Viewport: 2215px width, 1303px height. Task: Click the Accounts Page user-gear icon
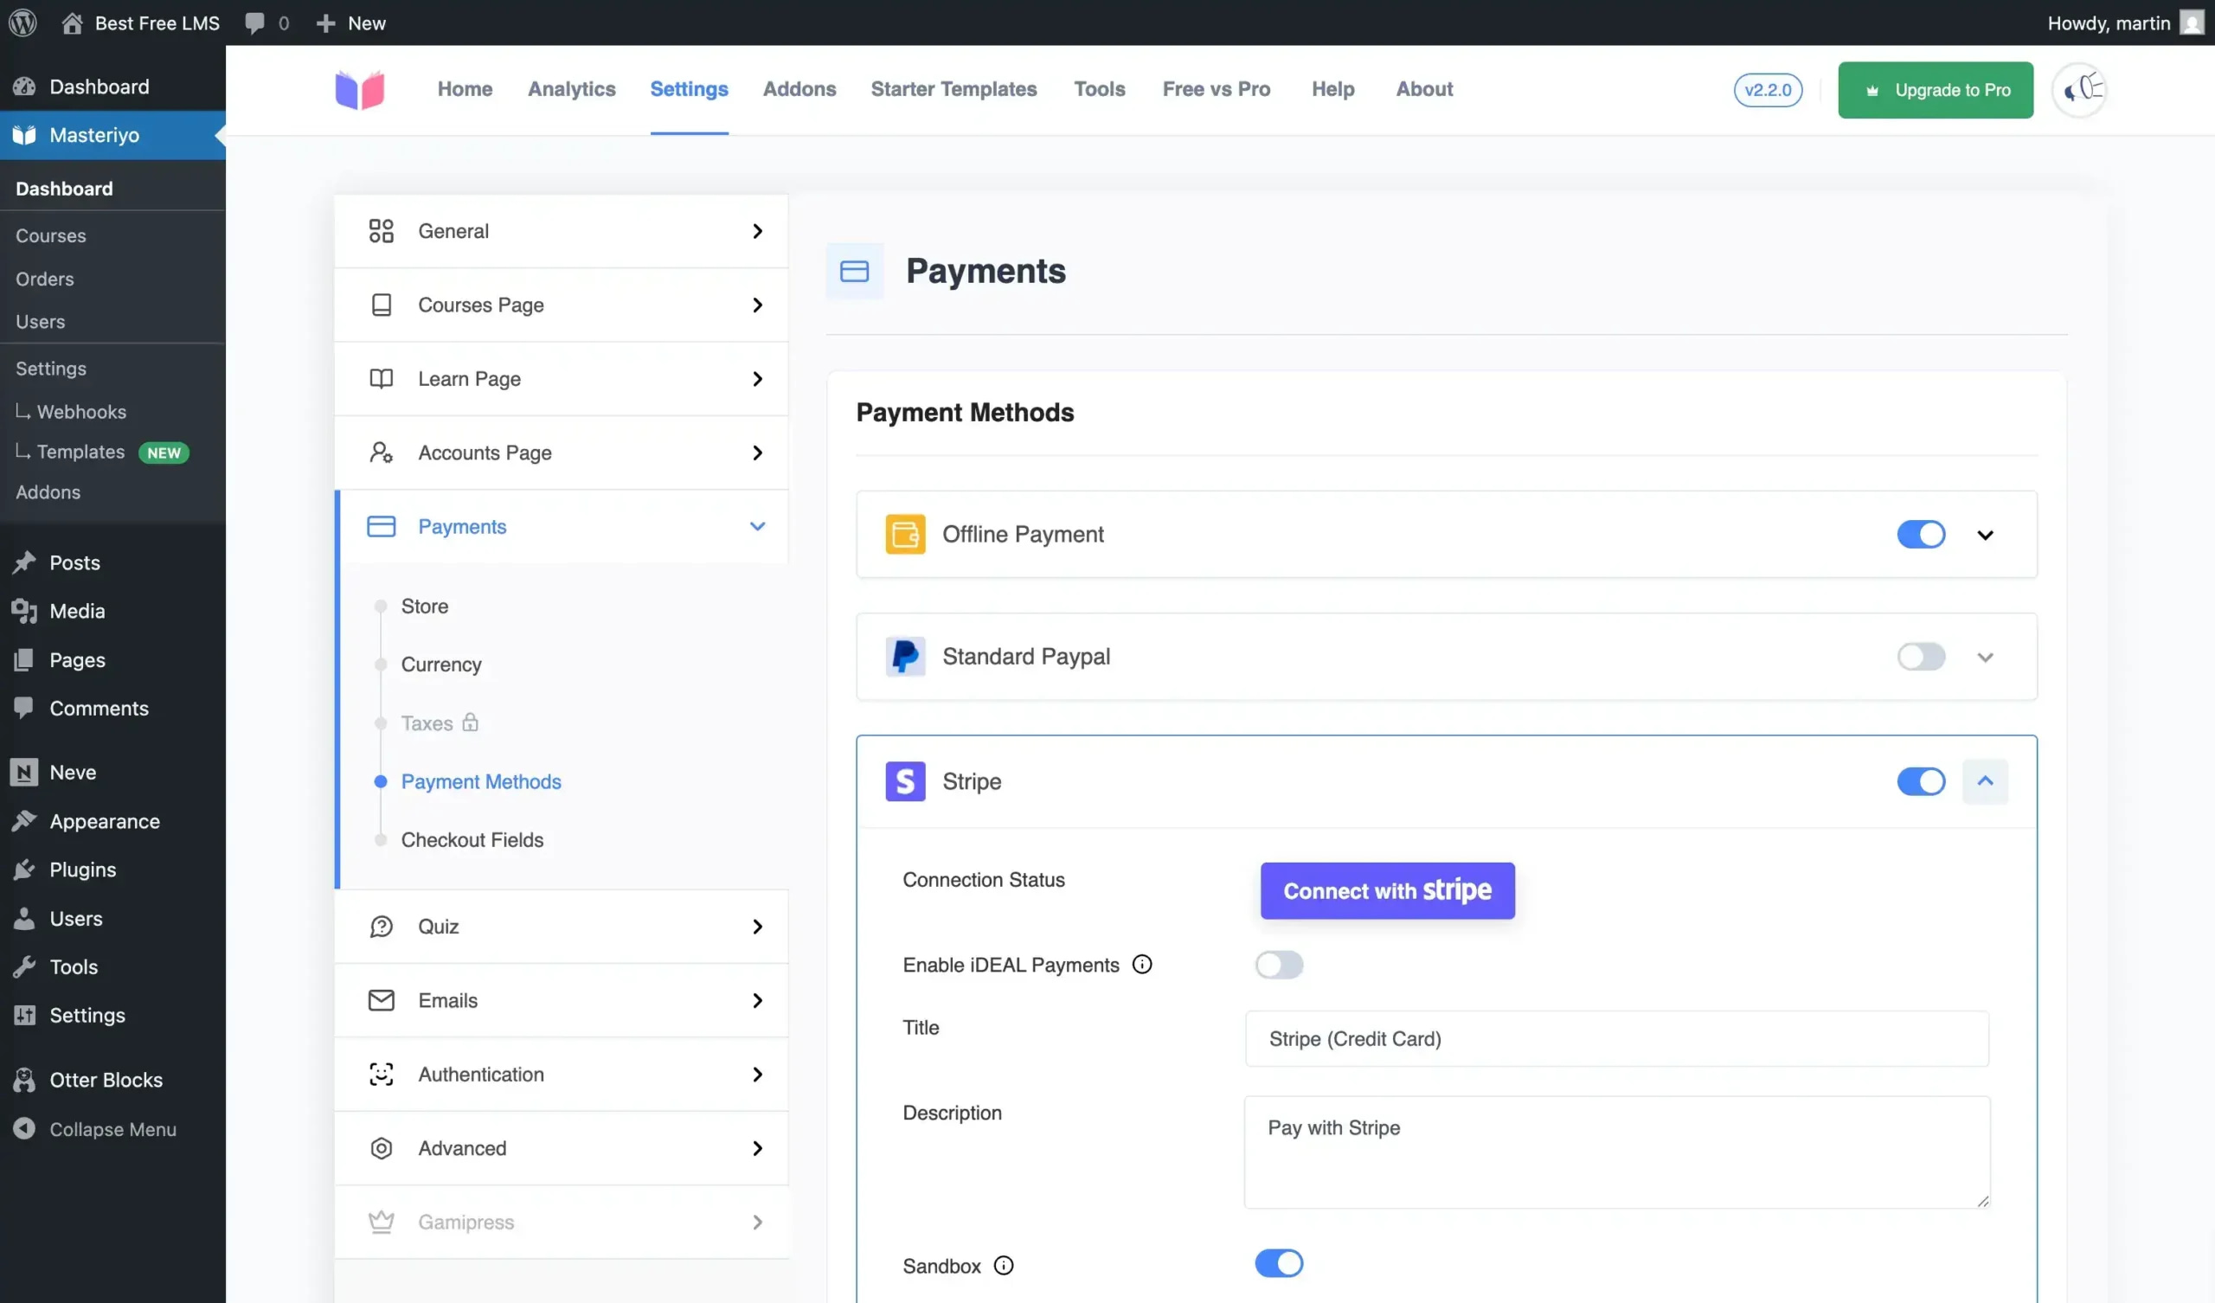pos(382,452)
